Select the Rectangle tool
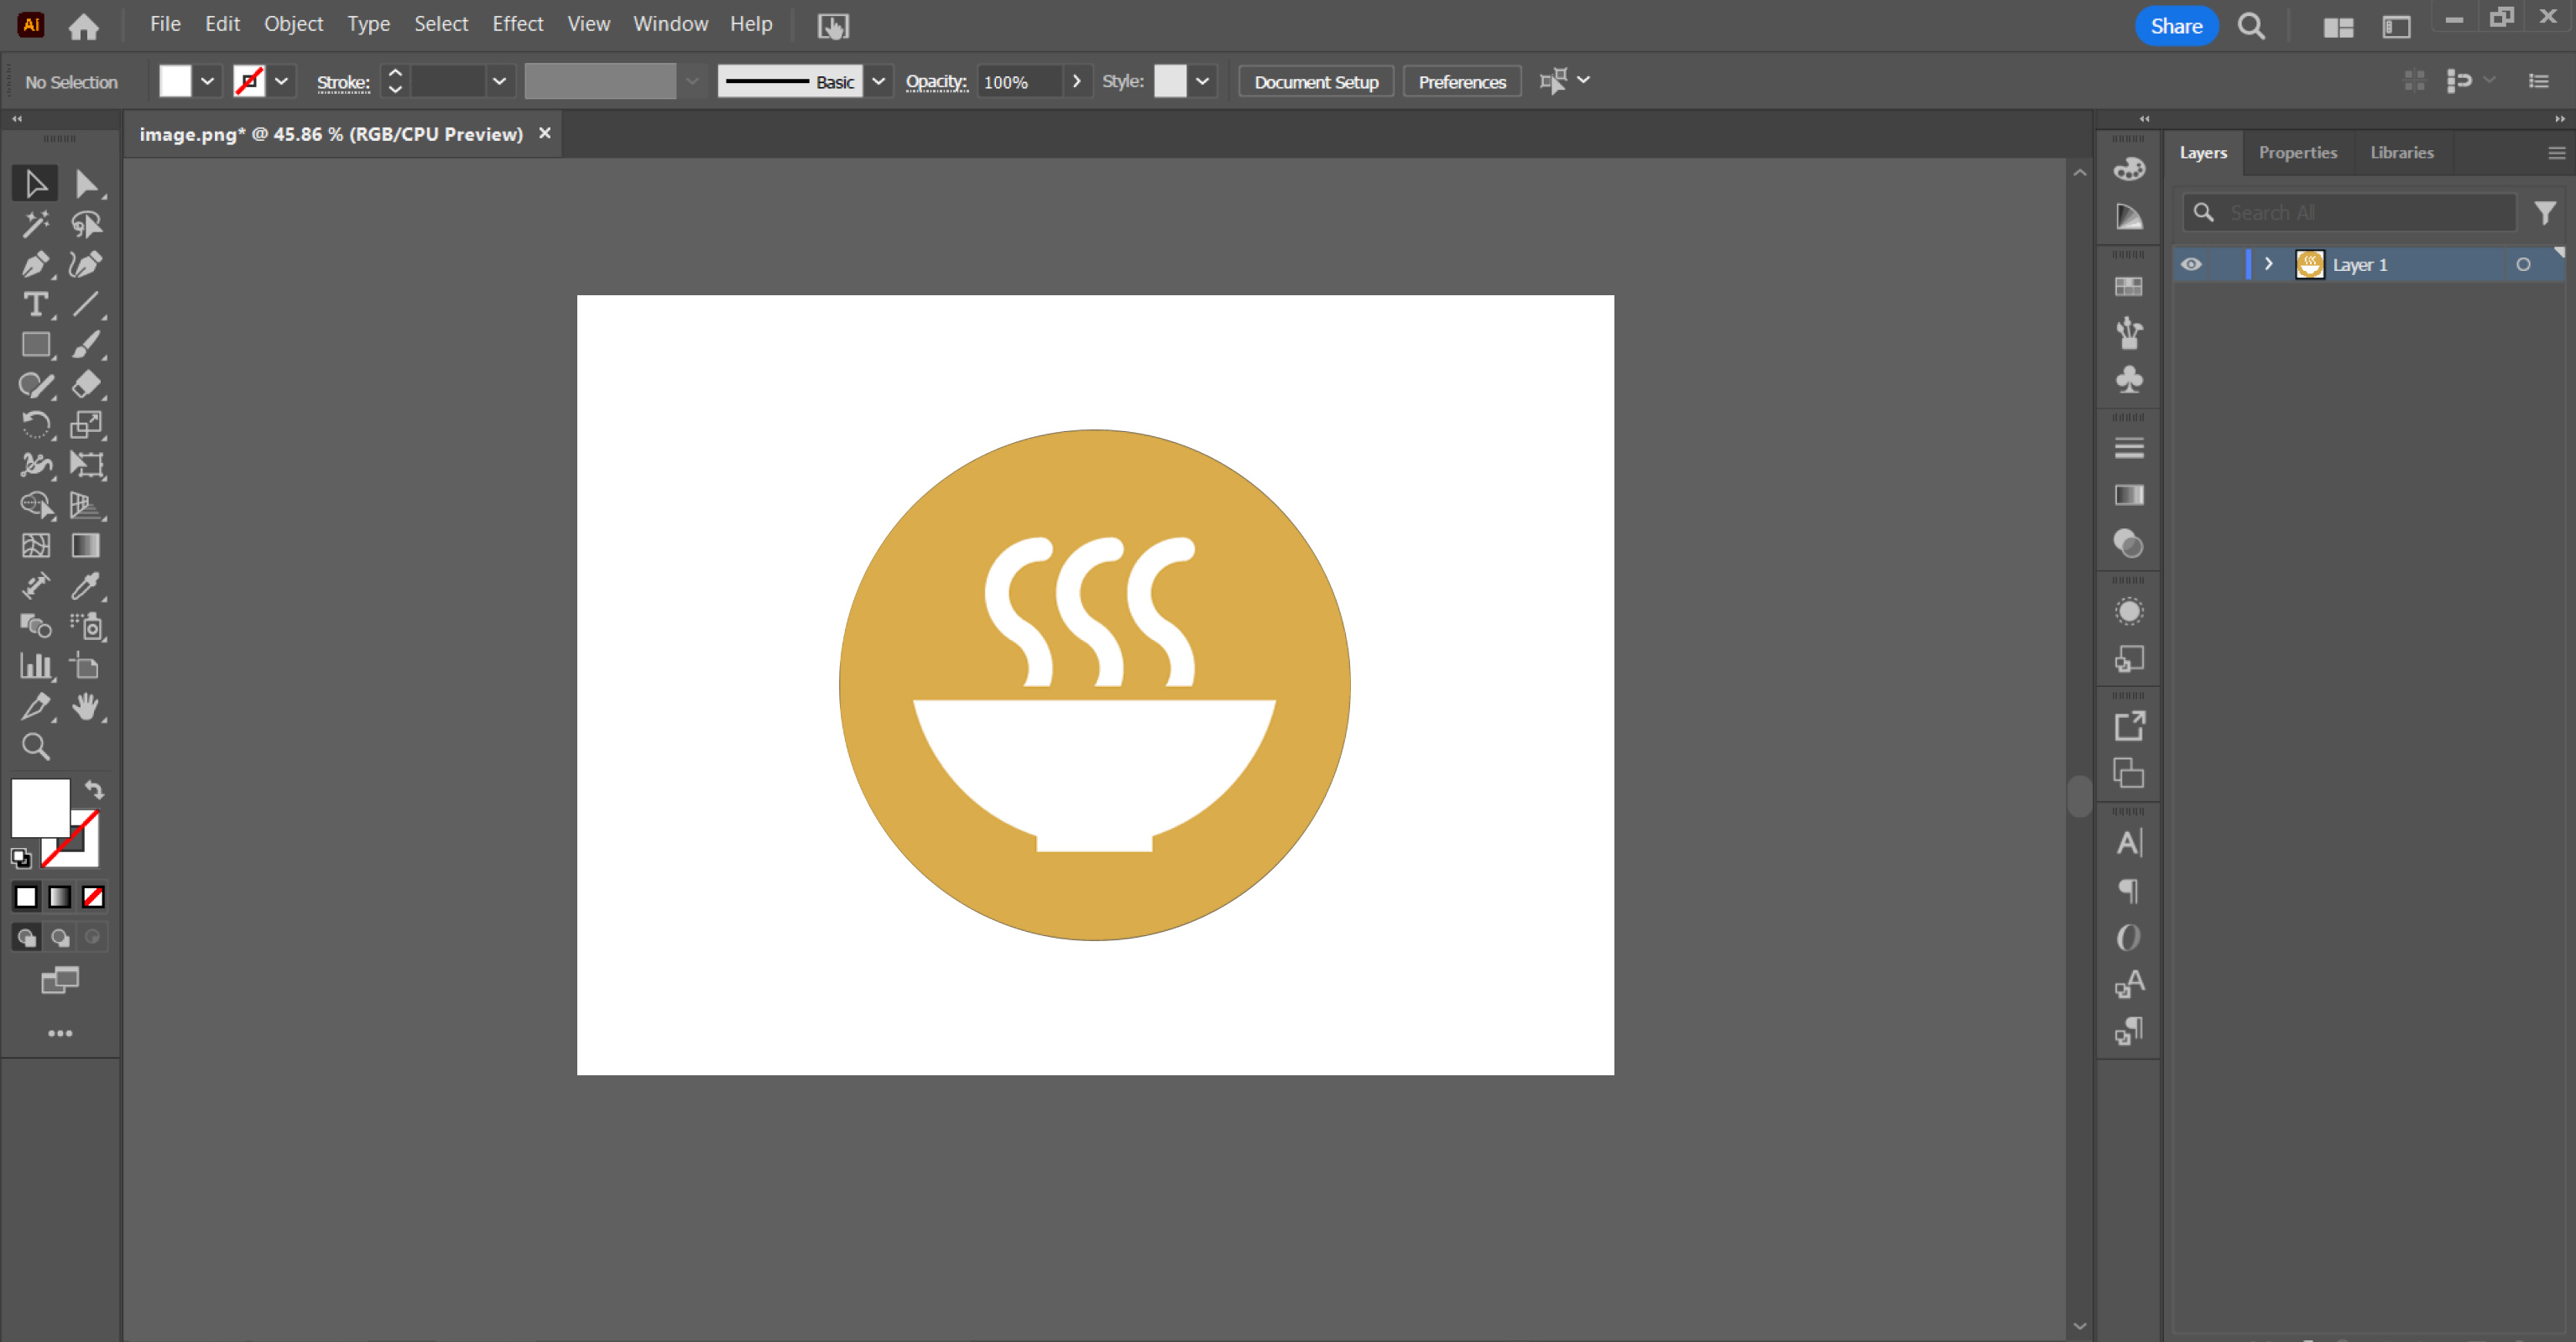This screenshot has height=1342, width=2576. point(33,344)
